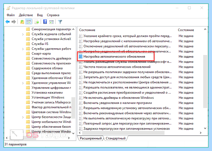212x151 pixels.
Task: Click icon next to Частота поиска автоматических обновлений
Action: coord(81,67)
